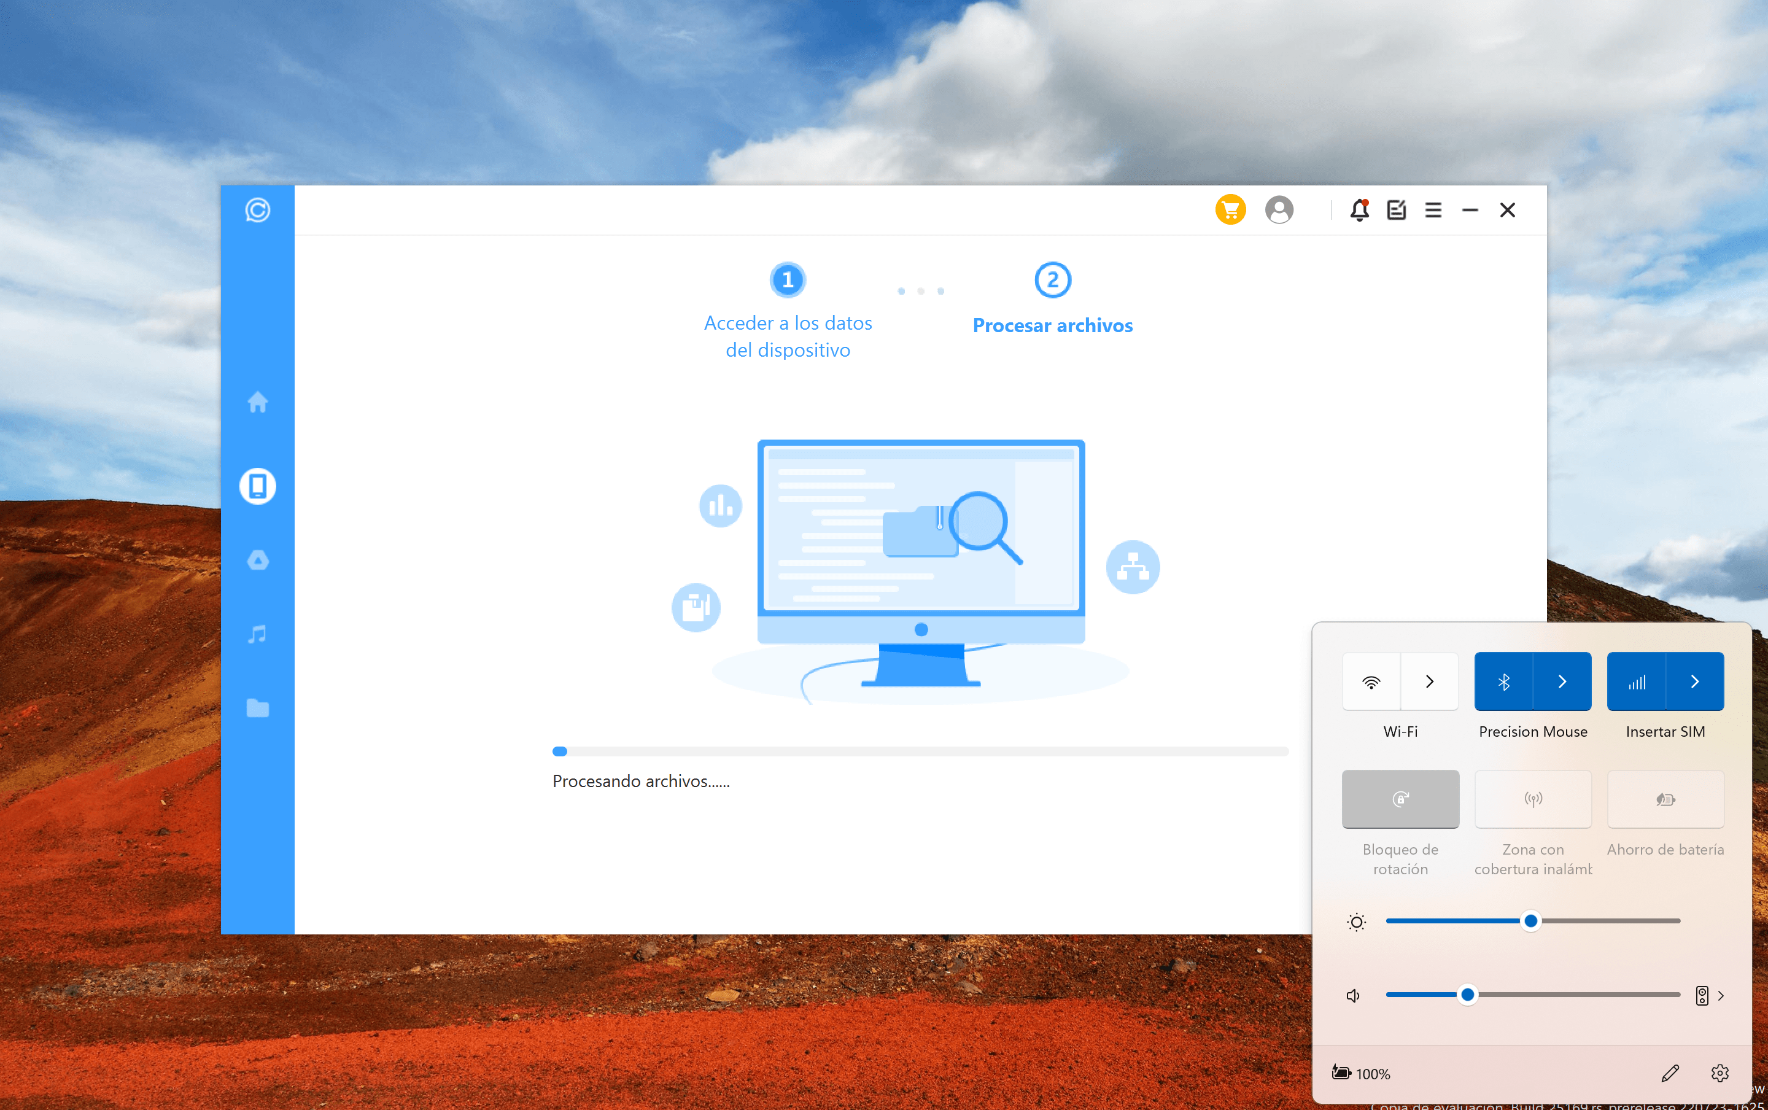This screenshot has height=1110, width=1768.
Task: Toggle Bloqueo de rotación tile
Action: pos(1400,799)
